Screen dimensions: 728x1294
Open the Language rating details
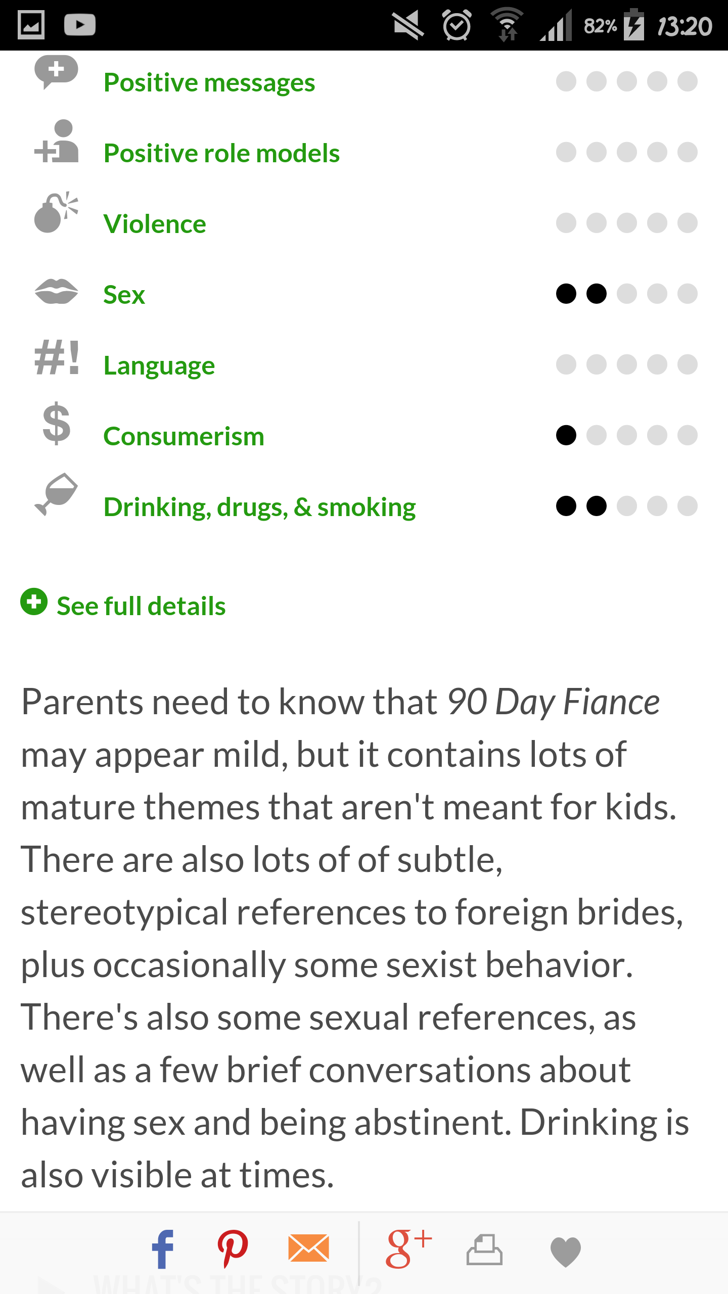pyautogui.click(x=159, y=365)
